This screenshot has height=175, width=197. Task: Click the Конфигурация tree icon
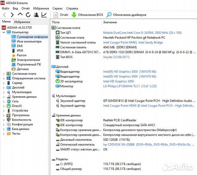point(8,124)
